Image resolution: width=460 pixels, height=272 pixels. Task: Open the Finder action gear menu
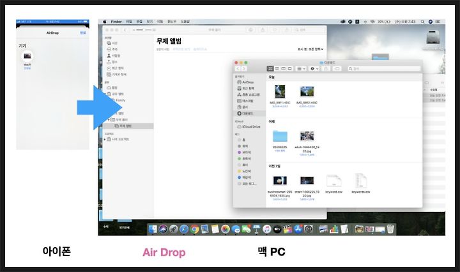(314, 68)
